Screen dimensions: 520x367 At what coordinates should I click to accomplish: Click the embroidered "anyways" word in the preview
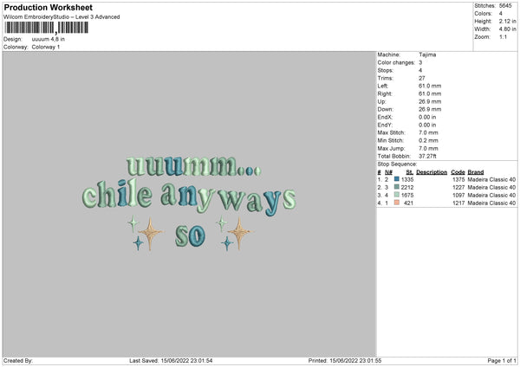[228, 199]
